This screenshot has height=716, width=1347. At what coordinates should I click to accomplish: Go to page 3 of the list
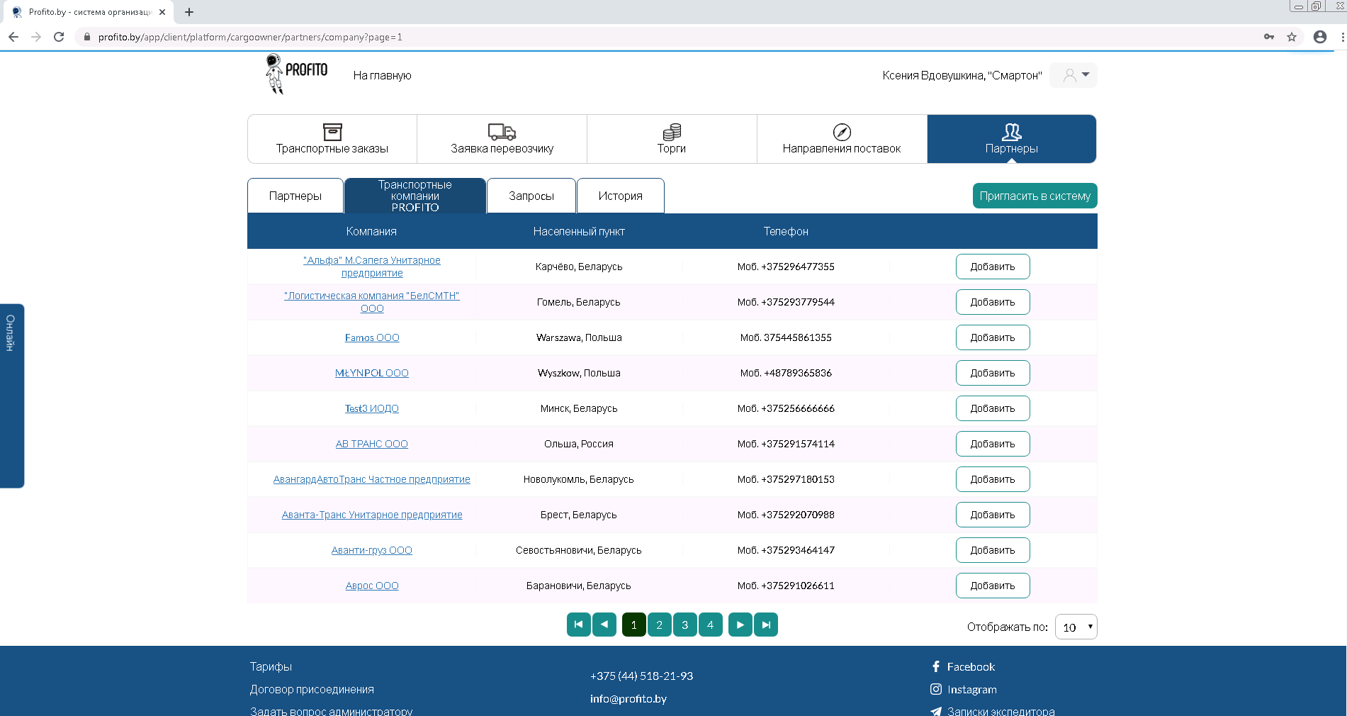tap(684, 625)
